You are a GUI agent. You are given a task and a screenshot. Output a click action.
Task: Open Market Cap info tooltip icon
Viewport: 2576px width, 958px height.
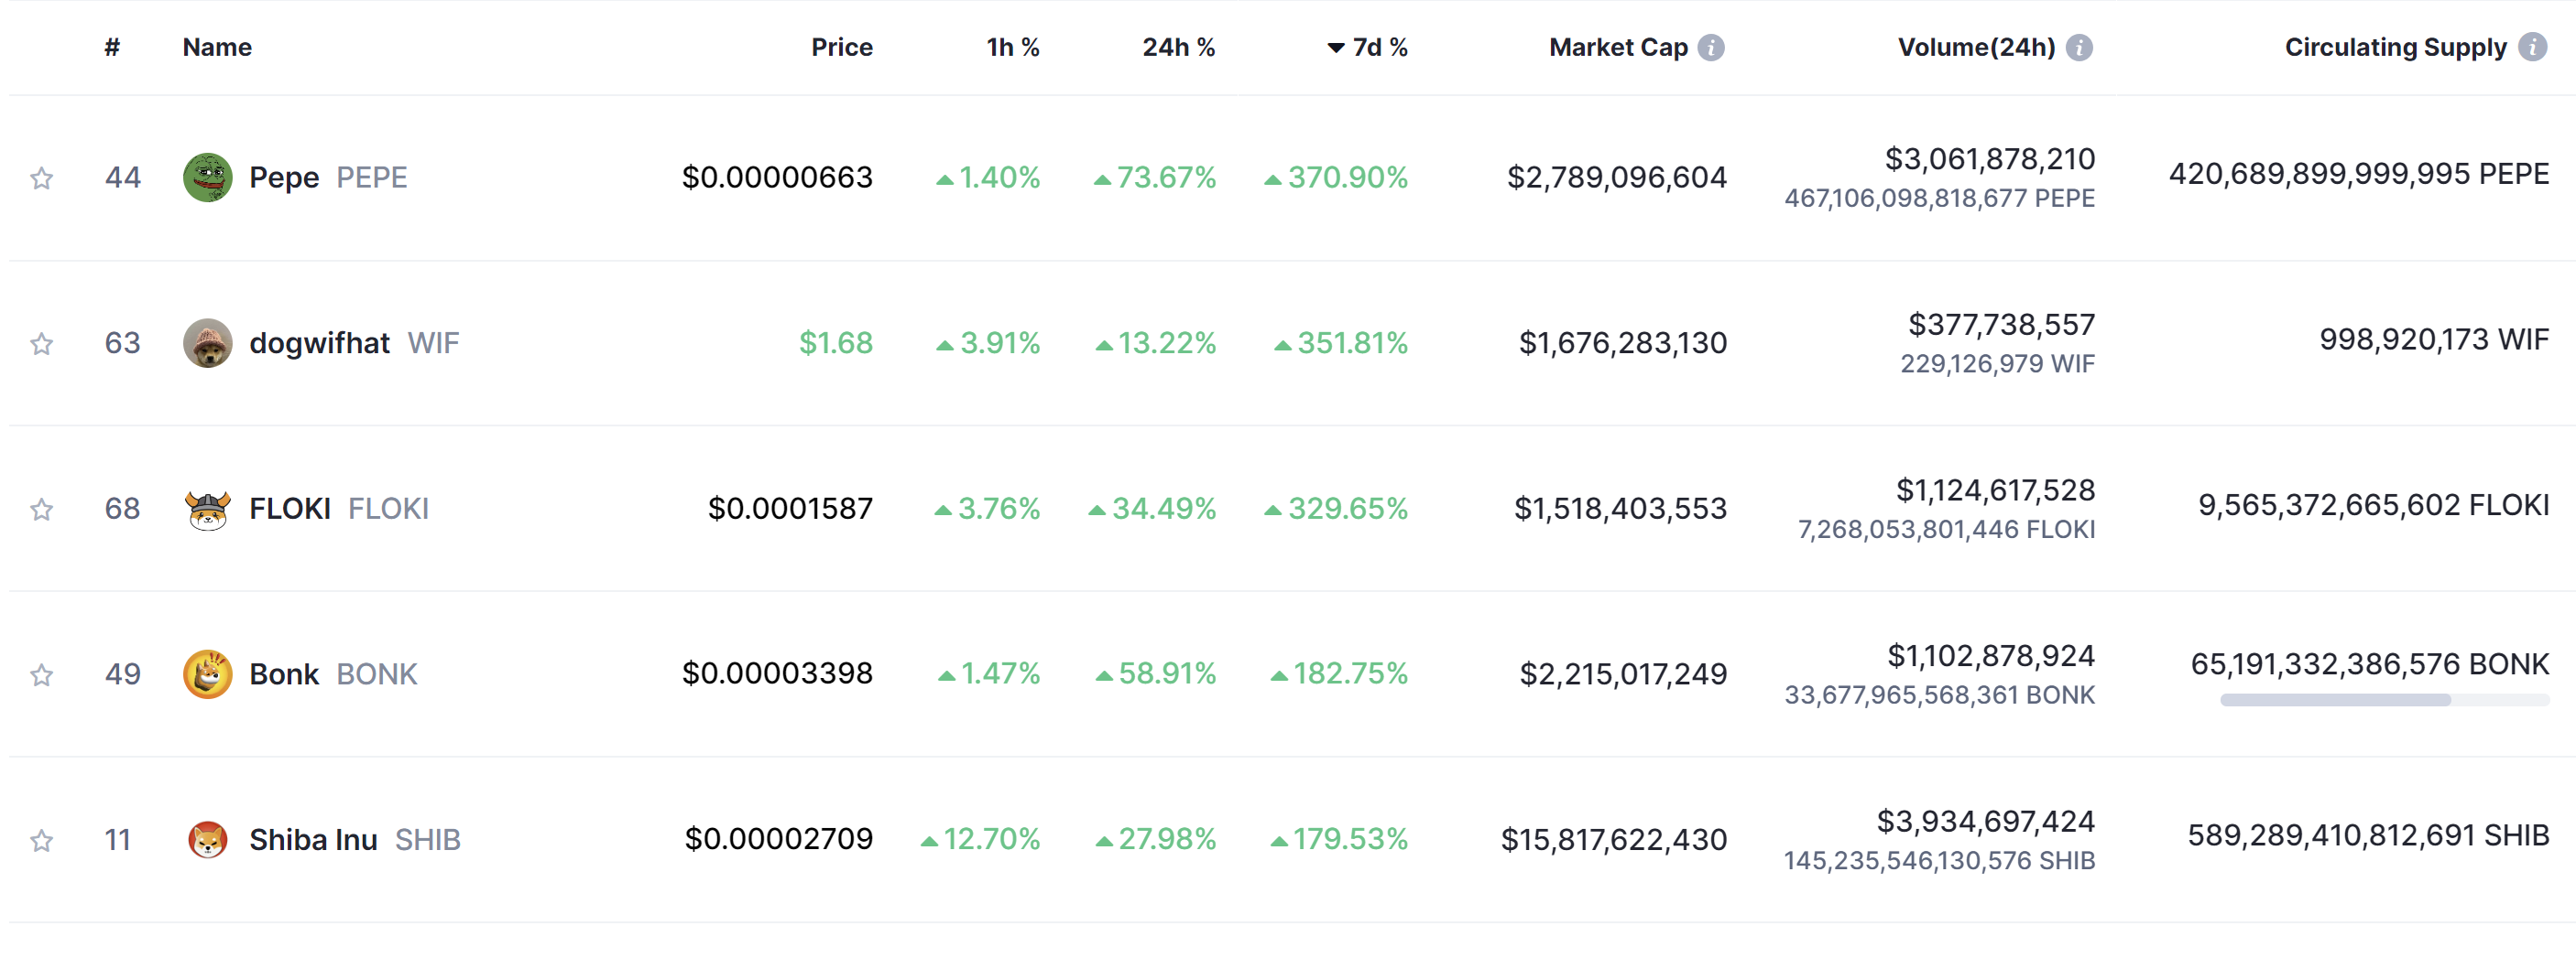1711,48
